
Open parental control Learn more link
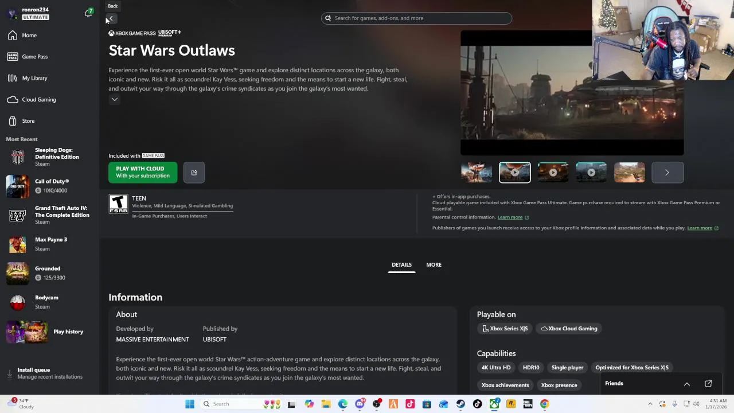click(513, 217)
